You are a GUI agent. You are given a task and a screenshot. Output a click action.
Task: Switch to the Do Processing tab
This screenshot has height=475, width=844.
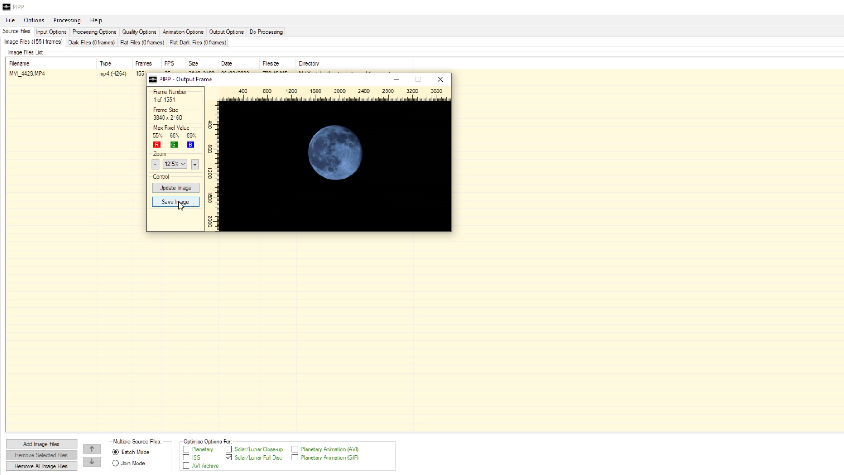[266, 32]
